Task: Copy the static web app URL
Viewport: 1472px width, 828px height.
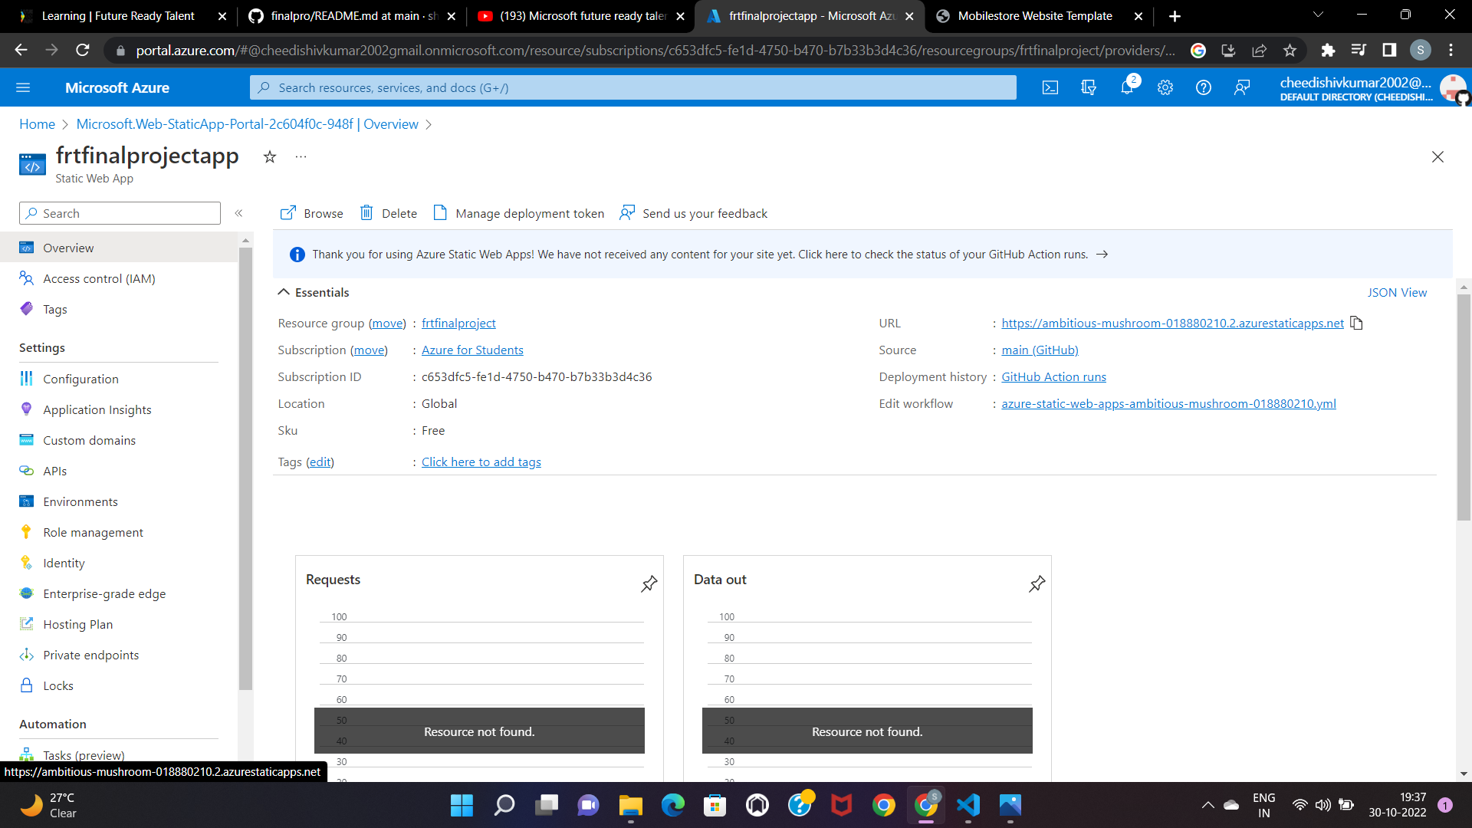Action: tap(1356, 323)
